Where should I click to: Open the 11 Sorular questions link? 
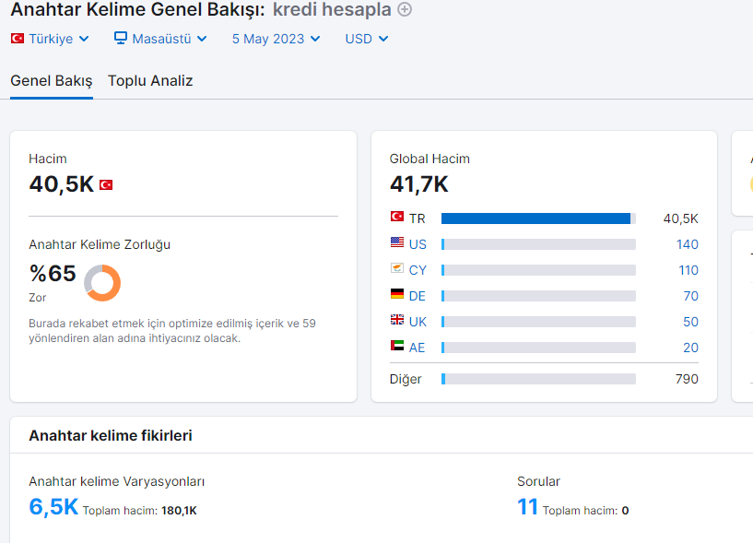[x=527, y=507]
